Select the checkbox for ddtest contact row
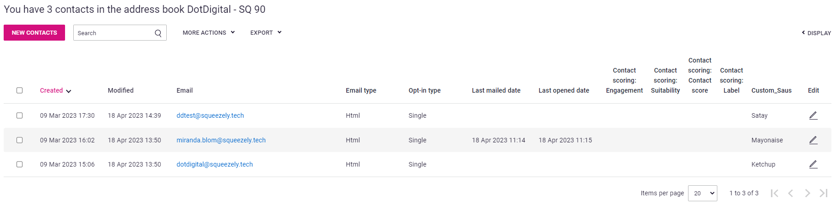This screenshot has width=836, height=204. pyautogui.click(x=19, y=115)
